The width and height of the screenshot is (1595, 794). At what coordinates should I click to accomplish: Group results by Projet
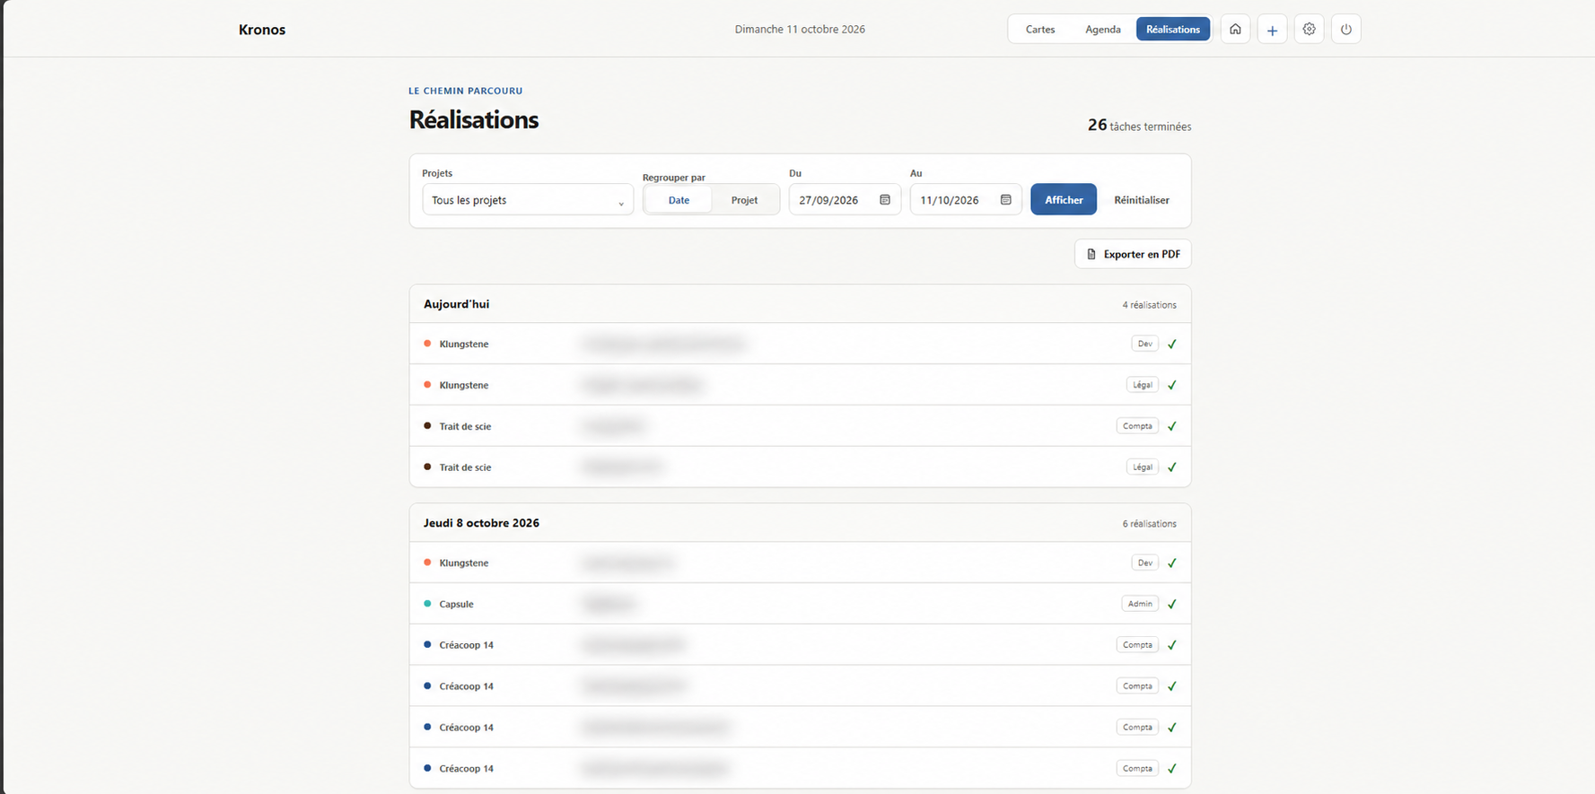point(744,200)
